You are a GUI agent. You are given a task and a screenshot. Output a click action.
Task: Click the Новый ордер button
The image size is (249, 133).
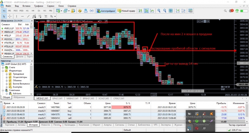pyautogui.click(x=126, y=11)
